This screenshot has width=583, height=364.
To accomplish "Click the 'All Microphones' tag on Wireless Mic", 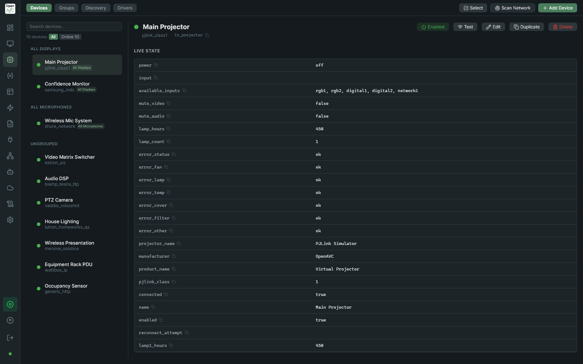I will 91,126.
